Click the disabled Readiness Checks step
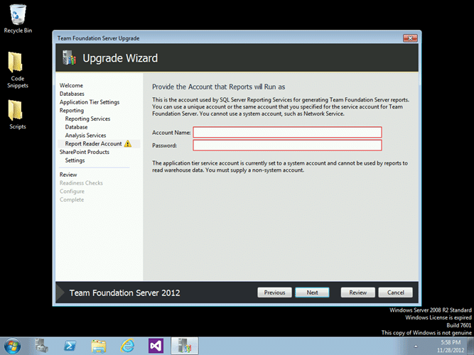474x355 pixels. pos(81,182)
